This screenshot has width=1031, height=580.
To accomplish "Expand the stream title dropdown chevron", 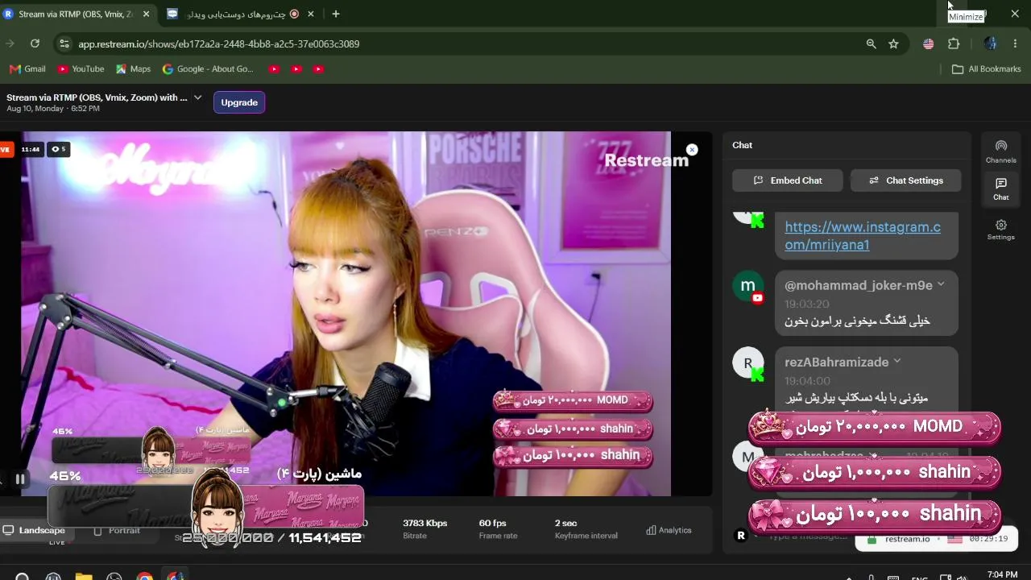I will [198, 97].
